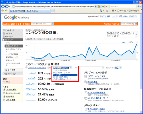This screenshot has width=143, height=114.
Task: Open the Help link in the header
Action: click(x=114, y=16)
